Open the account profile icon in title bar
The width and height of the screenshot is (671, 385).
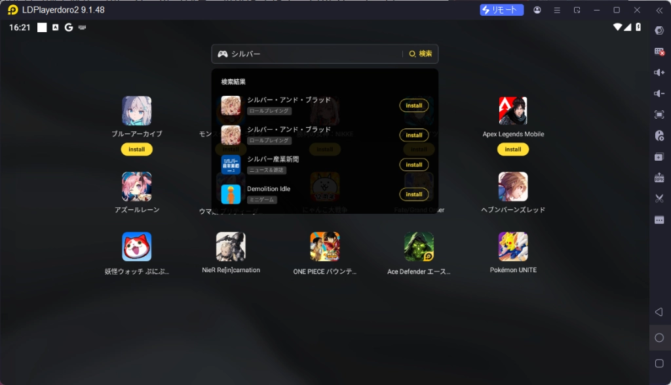[537, 10]
